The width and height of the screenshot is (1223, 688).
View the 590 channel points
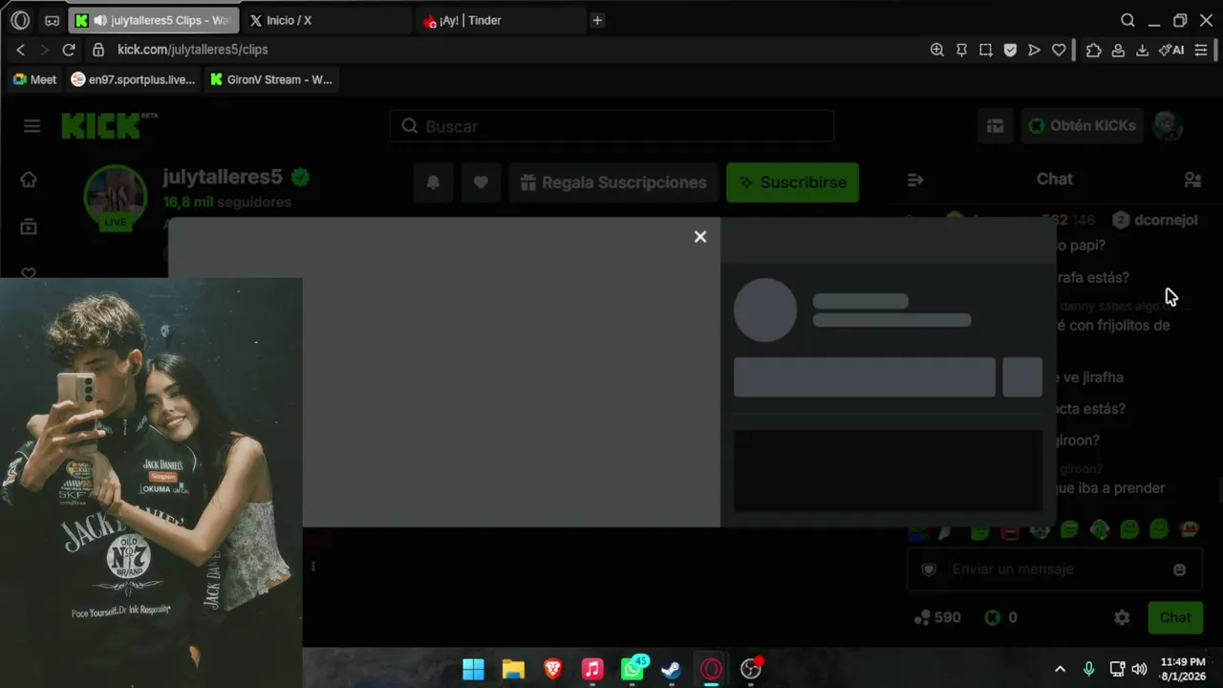coord(937,617)
